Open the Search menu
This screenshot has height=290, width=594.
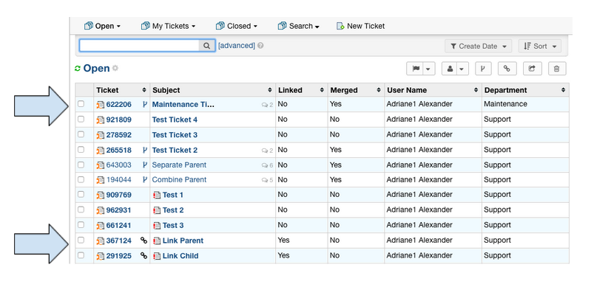(x=299, y=26)
